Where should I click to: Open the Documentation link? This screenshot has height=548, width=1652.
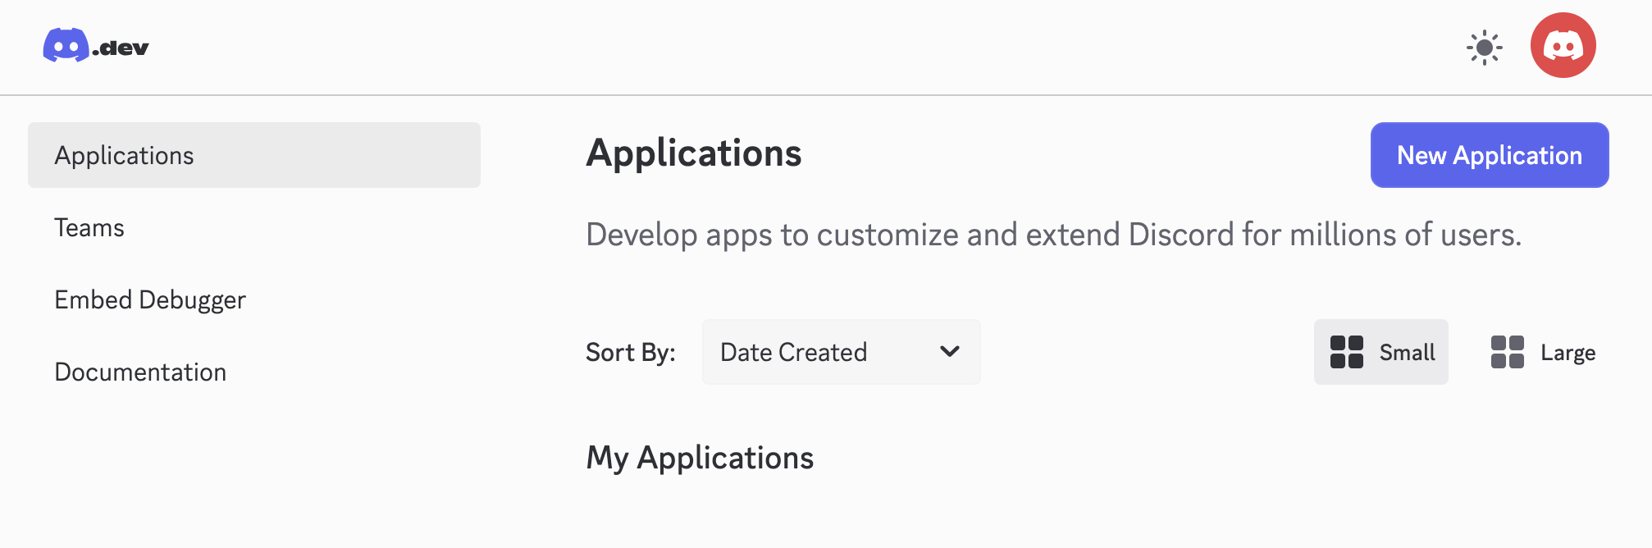[x=140, y=372]
